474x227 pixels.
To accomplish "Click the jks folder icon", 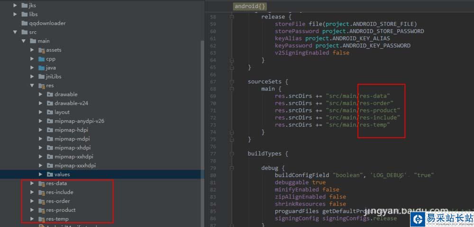I will (25, 5).
